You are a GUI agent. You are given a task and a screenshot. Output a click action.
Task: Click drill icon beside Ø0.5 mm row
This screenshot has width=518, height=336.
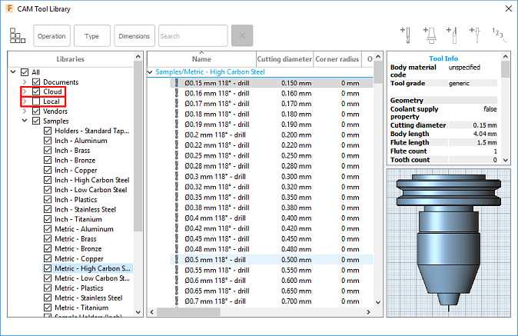tap(177, 258)
